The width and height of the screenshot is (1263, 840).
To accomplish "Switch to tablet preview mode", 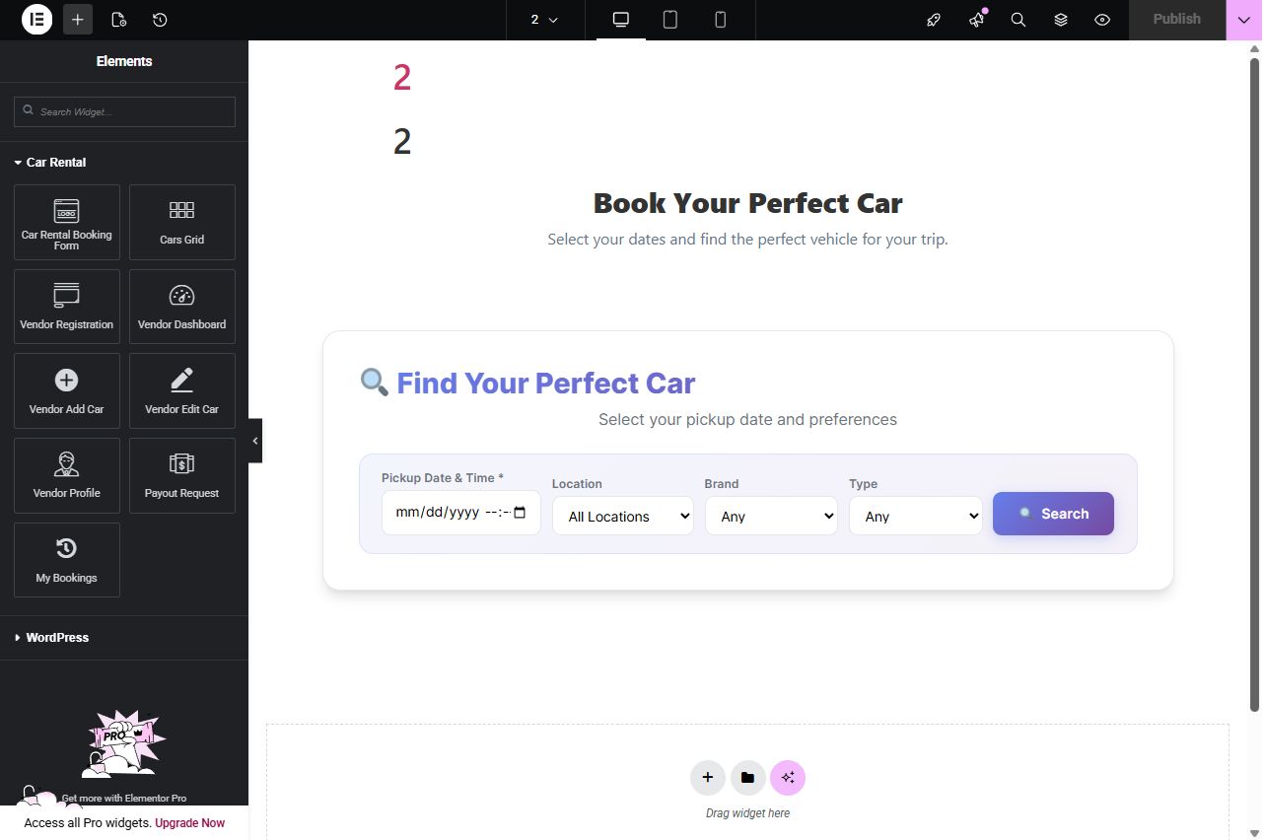I will [670, 20].
